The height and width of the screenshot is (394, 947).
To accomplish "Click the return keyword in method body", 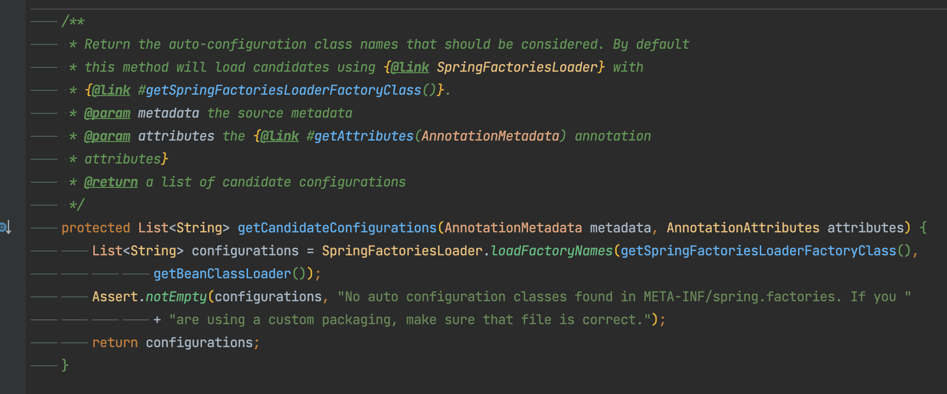I will coord(114,343).
